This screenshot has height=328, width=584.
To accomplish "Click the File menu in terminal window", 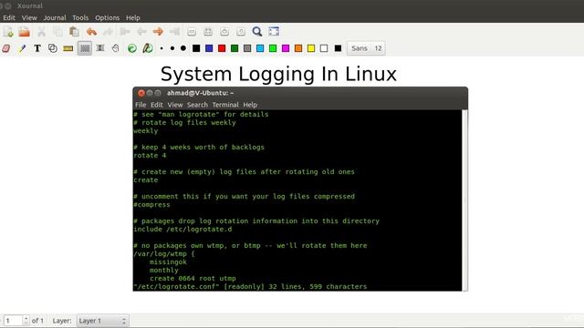I will [x=141, y=105].
